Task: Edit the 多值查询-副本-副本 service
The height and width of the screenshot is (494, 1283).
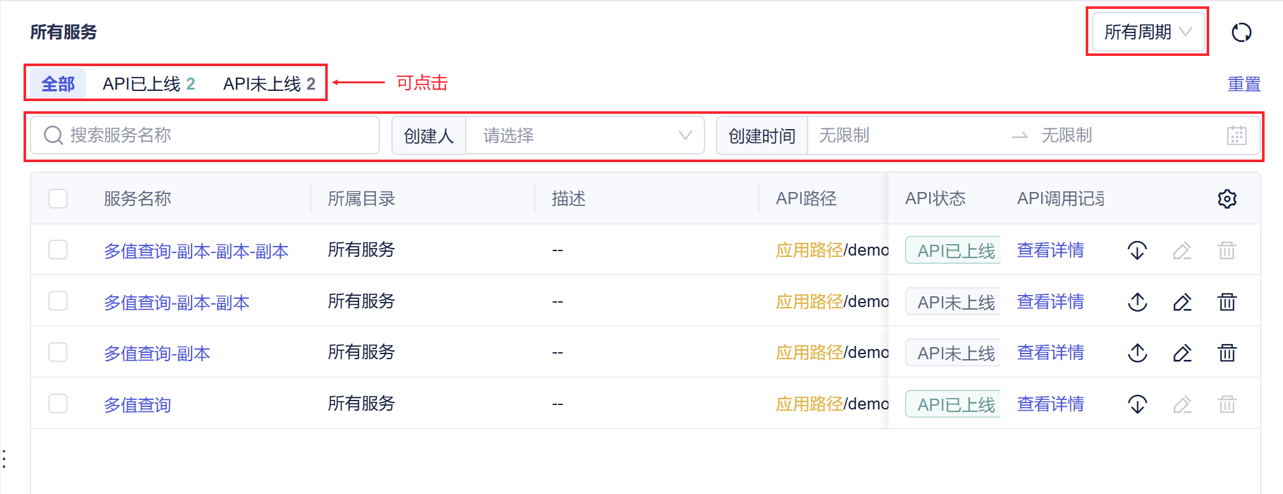Action: (1182, 301)
